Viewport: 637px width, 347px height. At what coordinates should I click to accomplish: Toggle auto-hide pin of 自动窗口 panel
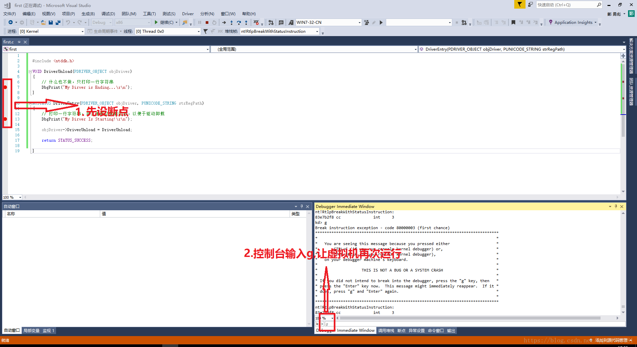[302, 206]
